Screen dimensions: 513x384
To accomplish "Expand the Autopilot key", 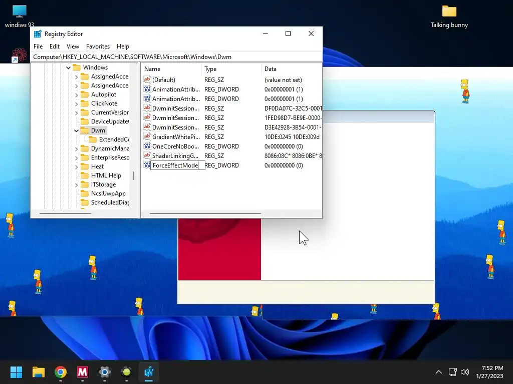I will (x=76, y=94).
